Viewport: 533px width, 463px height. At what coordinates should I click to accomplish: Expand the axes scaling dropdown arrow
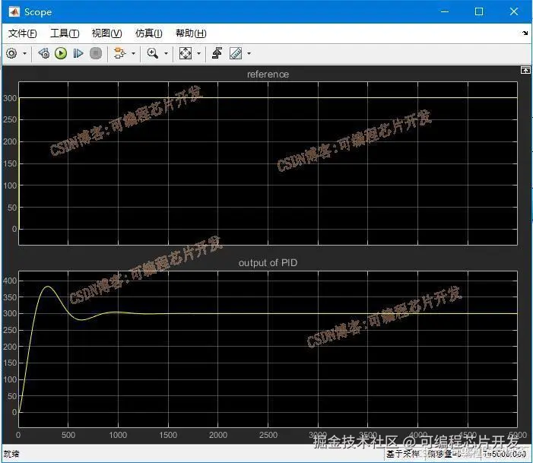(x=199, y=54)
